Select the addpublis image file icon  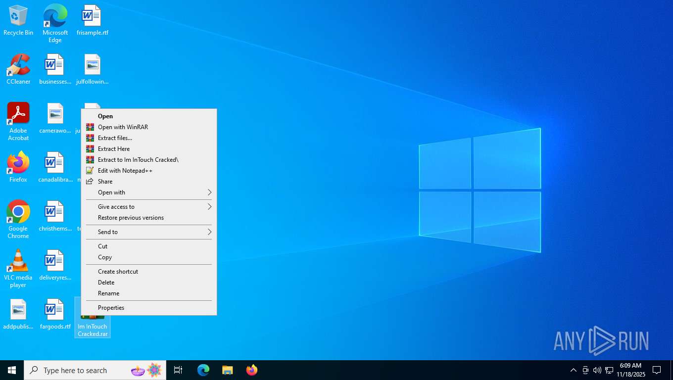(x=18, y=314)
